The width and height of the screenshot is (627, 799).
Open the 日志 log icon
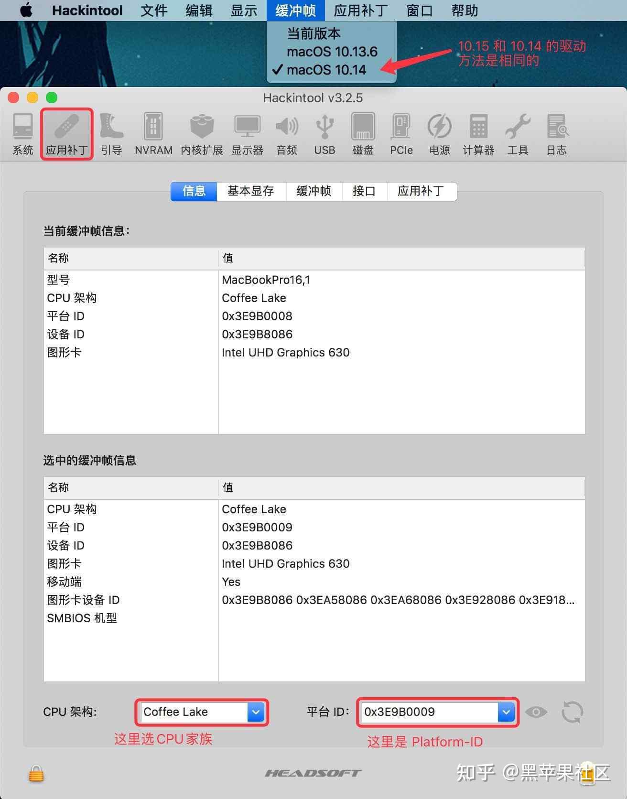(x=556, y=134)
